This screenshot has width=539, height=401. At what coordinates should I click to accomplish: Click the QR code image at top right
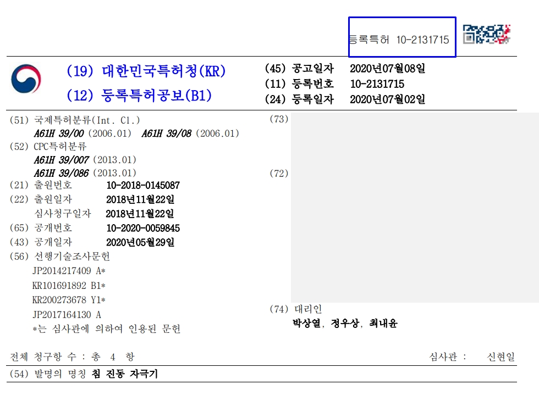pos(486,34)
